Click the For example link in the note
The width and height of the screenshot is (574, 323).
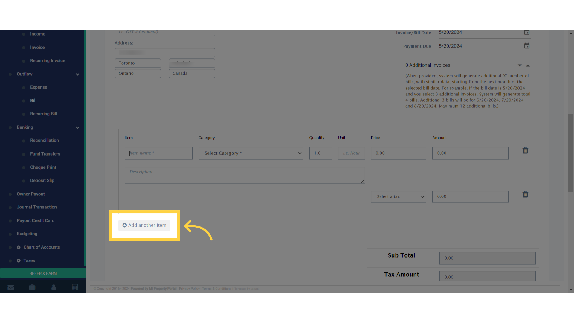(x=454, y=88)
